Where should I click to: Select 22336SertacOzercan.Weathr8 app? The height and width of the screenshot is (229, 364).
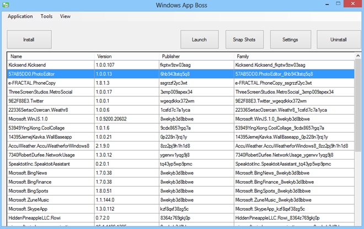tap(181, 110)
